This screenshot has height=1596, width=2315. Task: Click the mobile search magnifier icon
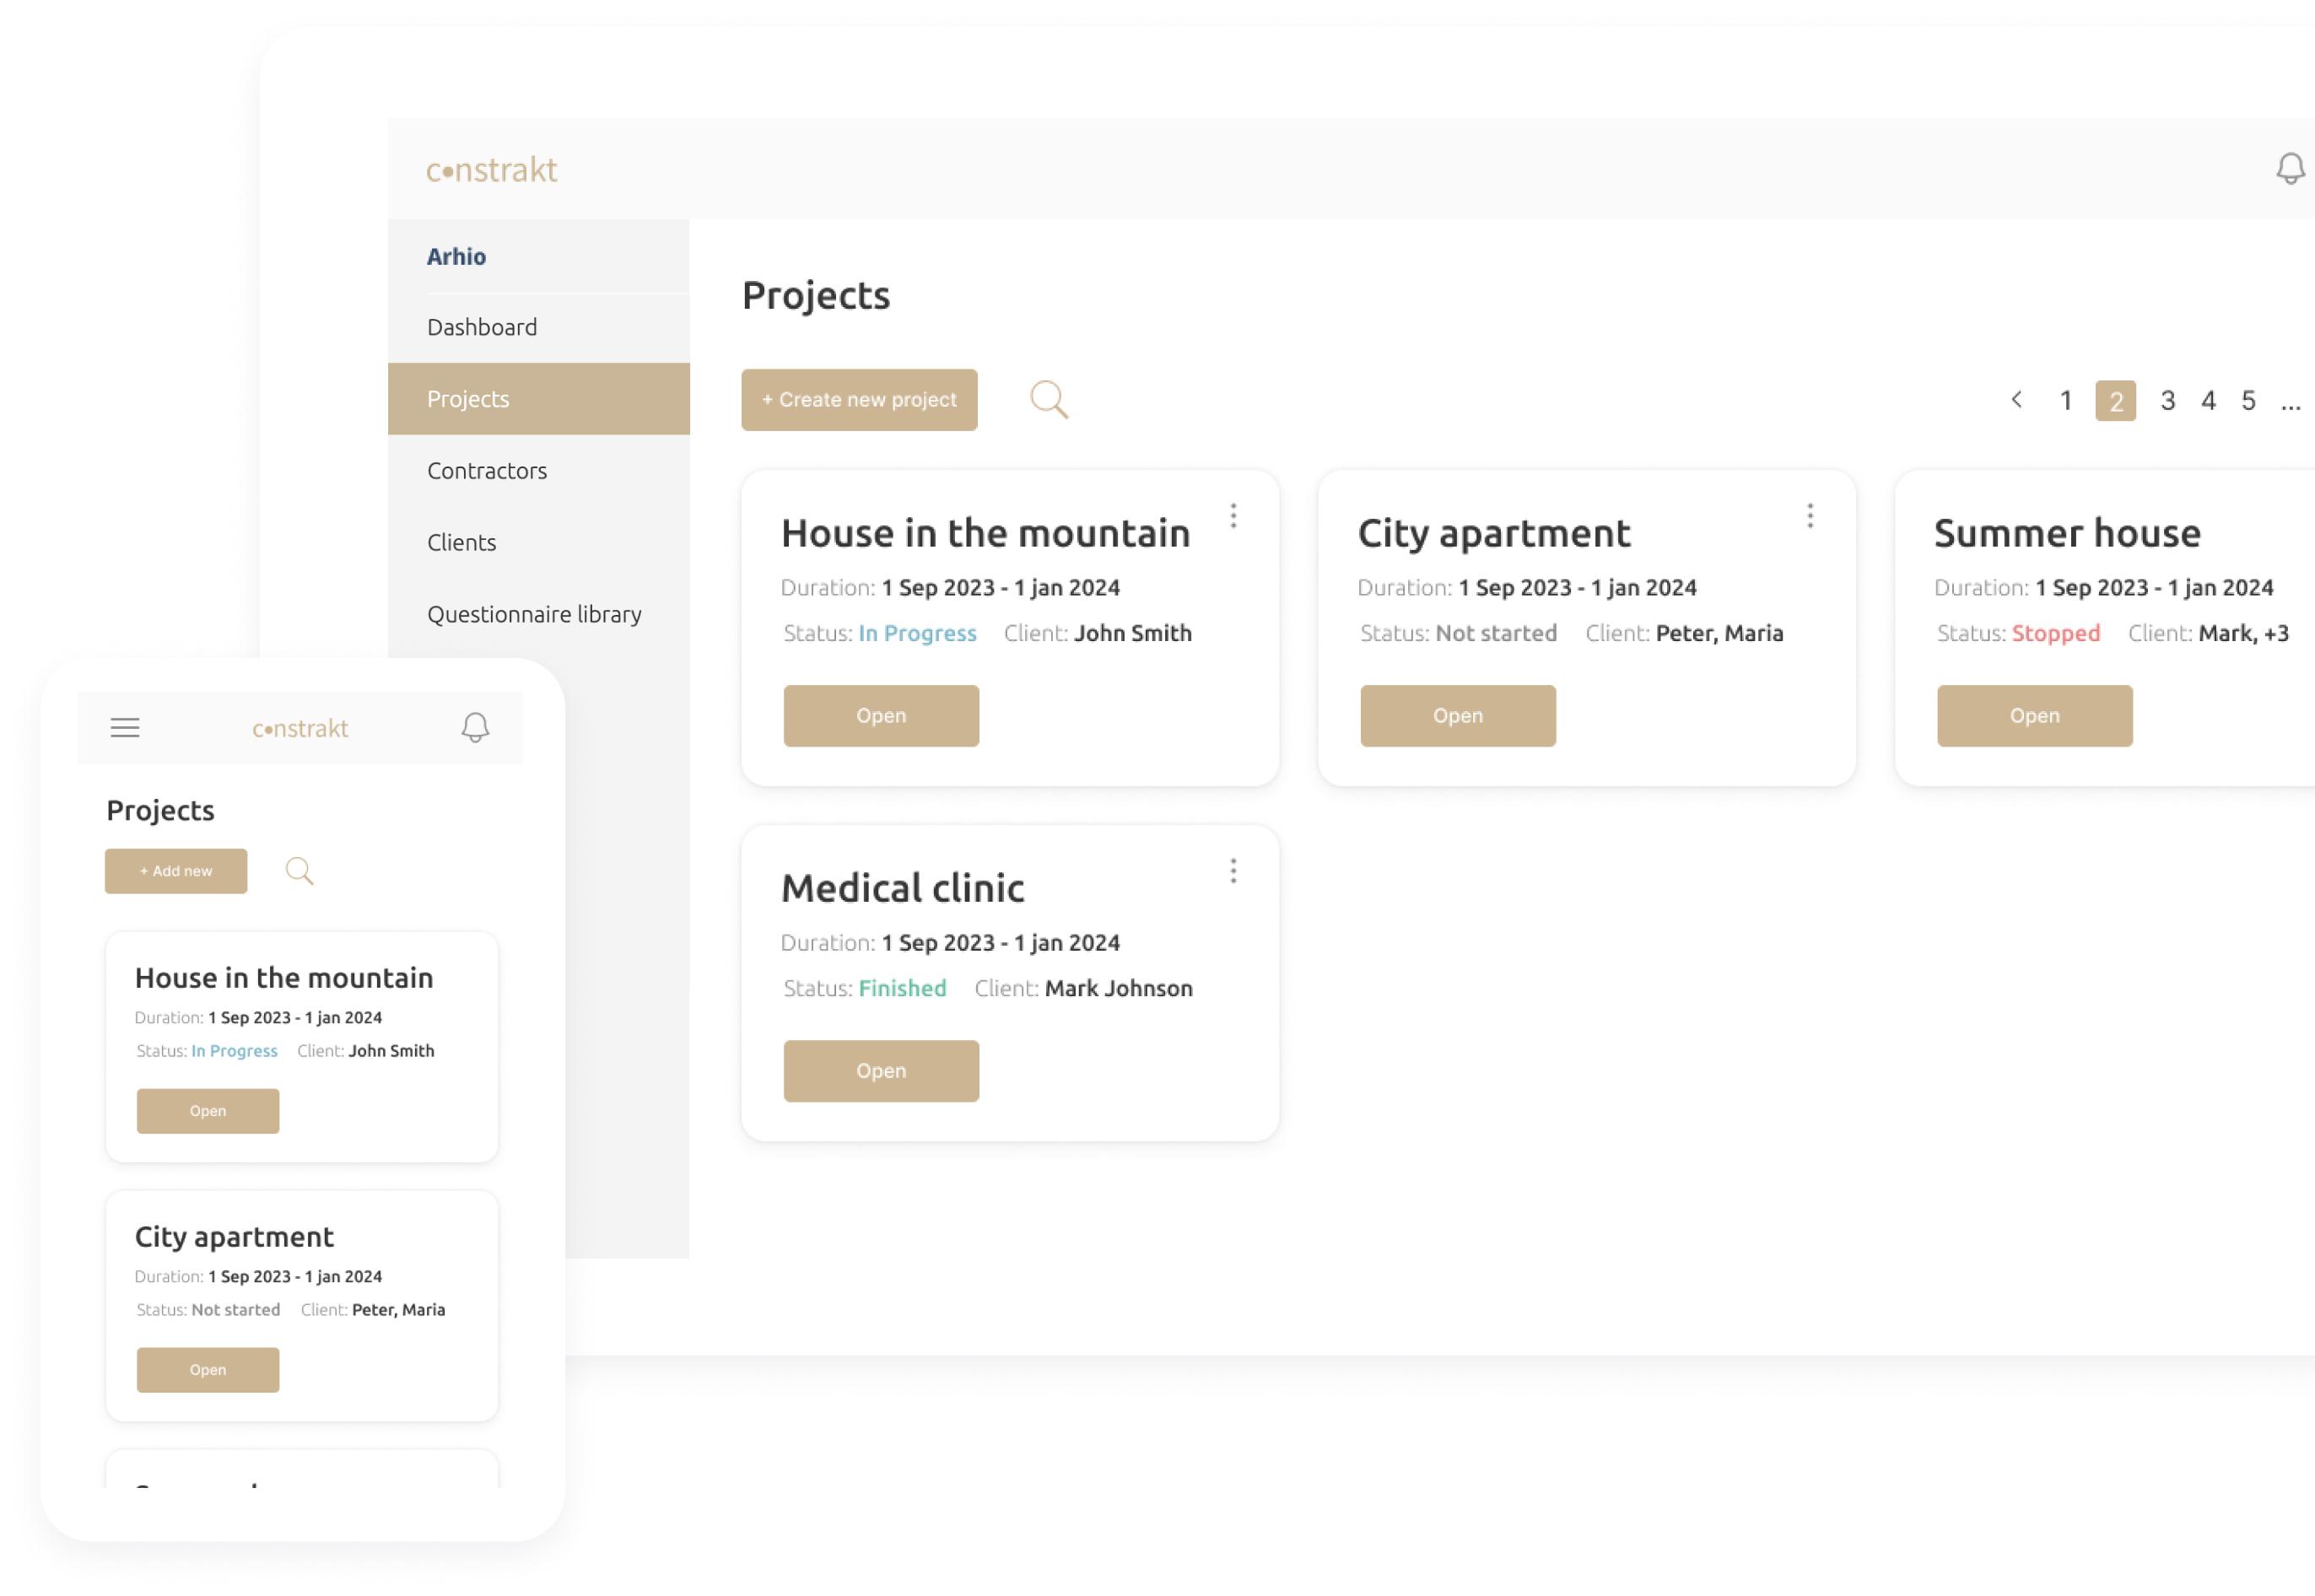299,871
